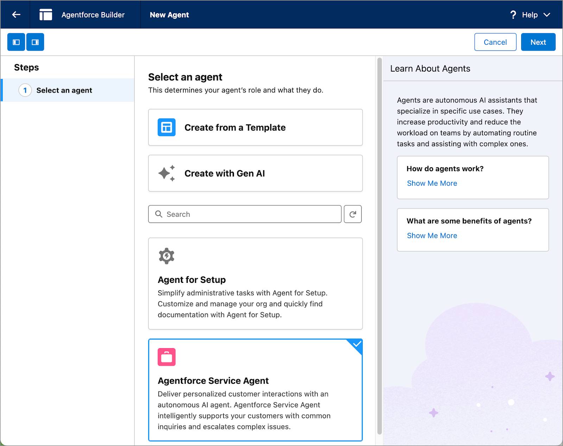Click the Steps heading
Image resolution: width=563 pixels, height=446 pixels.
26,68
